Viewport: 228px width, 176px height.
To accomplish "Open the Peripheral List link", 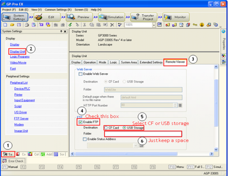I will coord(19,83).
